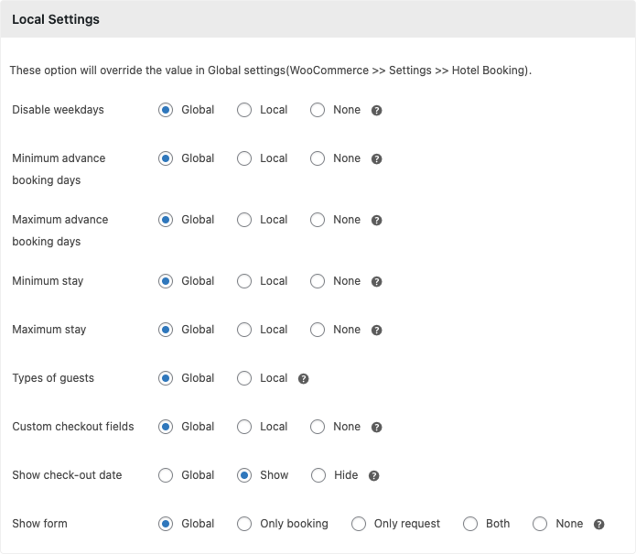Click help icon for Show check-out date
The image size is (636, 554).
[373, 476]
